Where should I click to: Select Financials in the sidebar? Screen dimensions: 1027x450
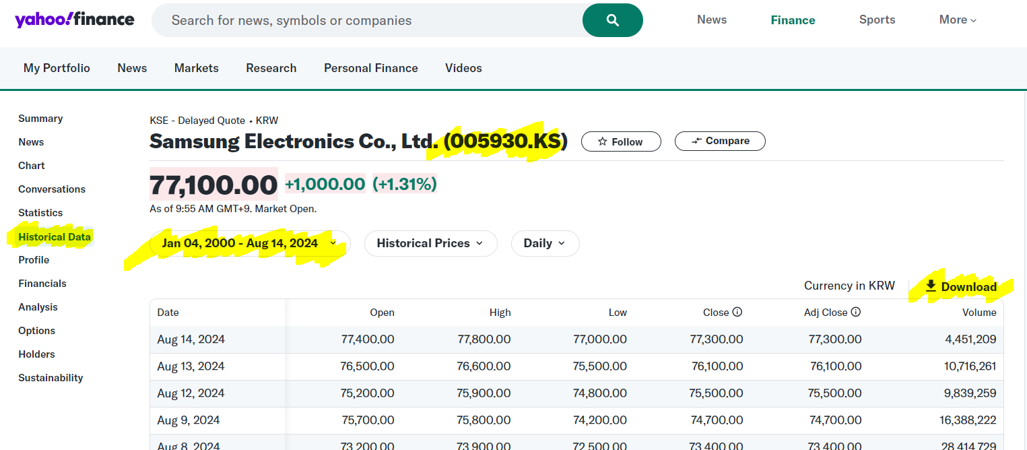(42, 284)
